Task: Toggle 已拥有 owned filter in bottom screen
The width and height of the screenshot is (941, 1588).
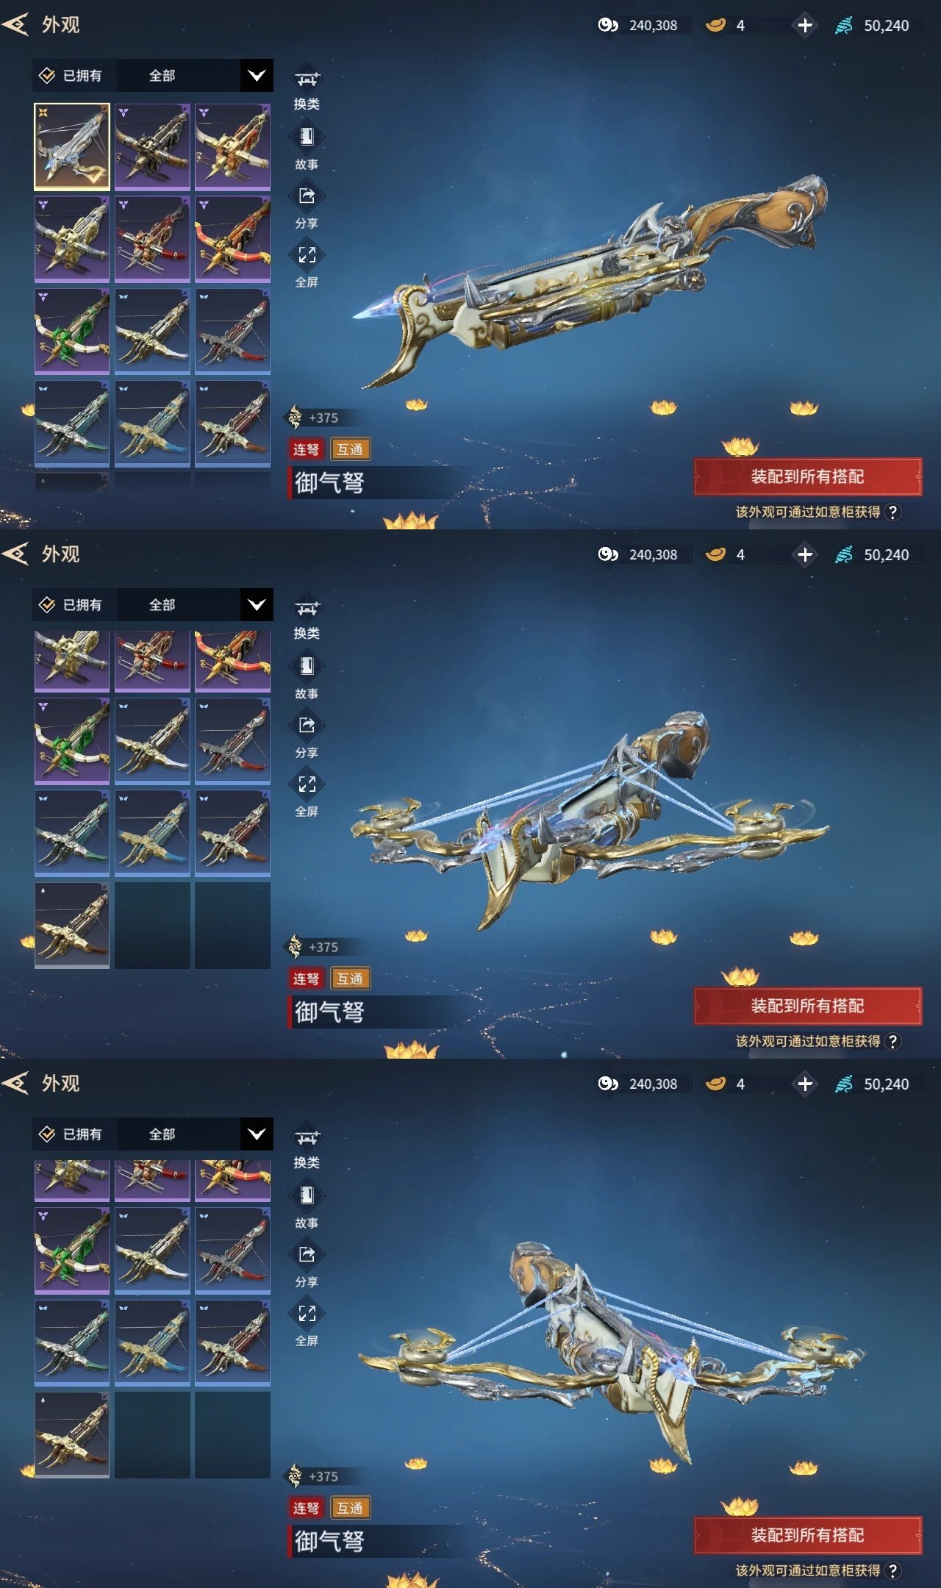Action: tap(71, 1134)
